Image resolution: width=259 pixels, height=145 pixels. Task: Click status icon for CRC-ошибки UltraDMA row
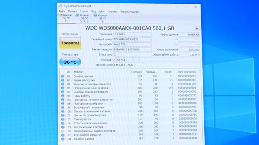(x=63, y=135)
